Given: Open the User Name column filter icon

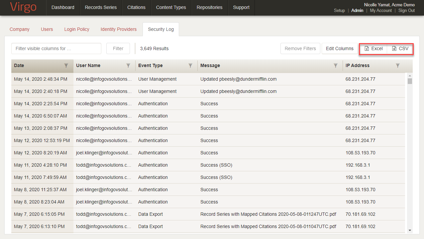Looking at the screenshot, I should (x=128, y=66).
